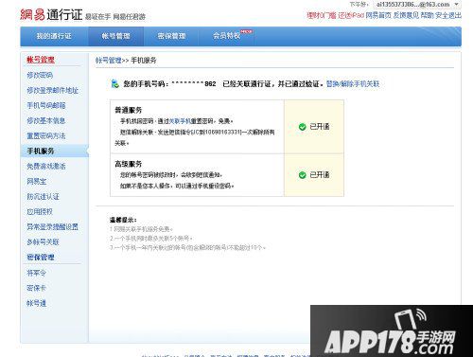Open 密保卡 under 密保管理
The height and width of the screenshot is (357, 473).
click(x=37, y=288)
